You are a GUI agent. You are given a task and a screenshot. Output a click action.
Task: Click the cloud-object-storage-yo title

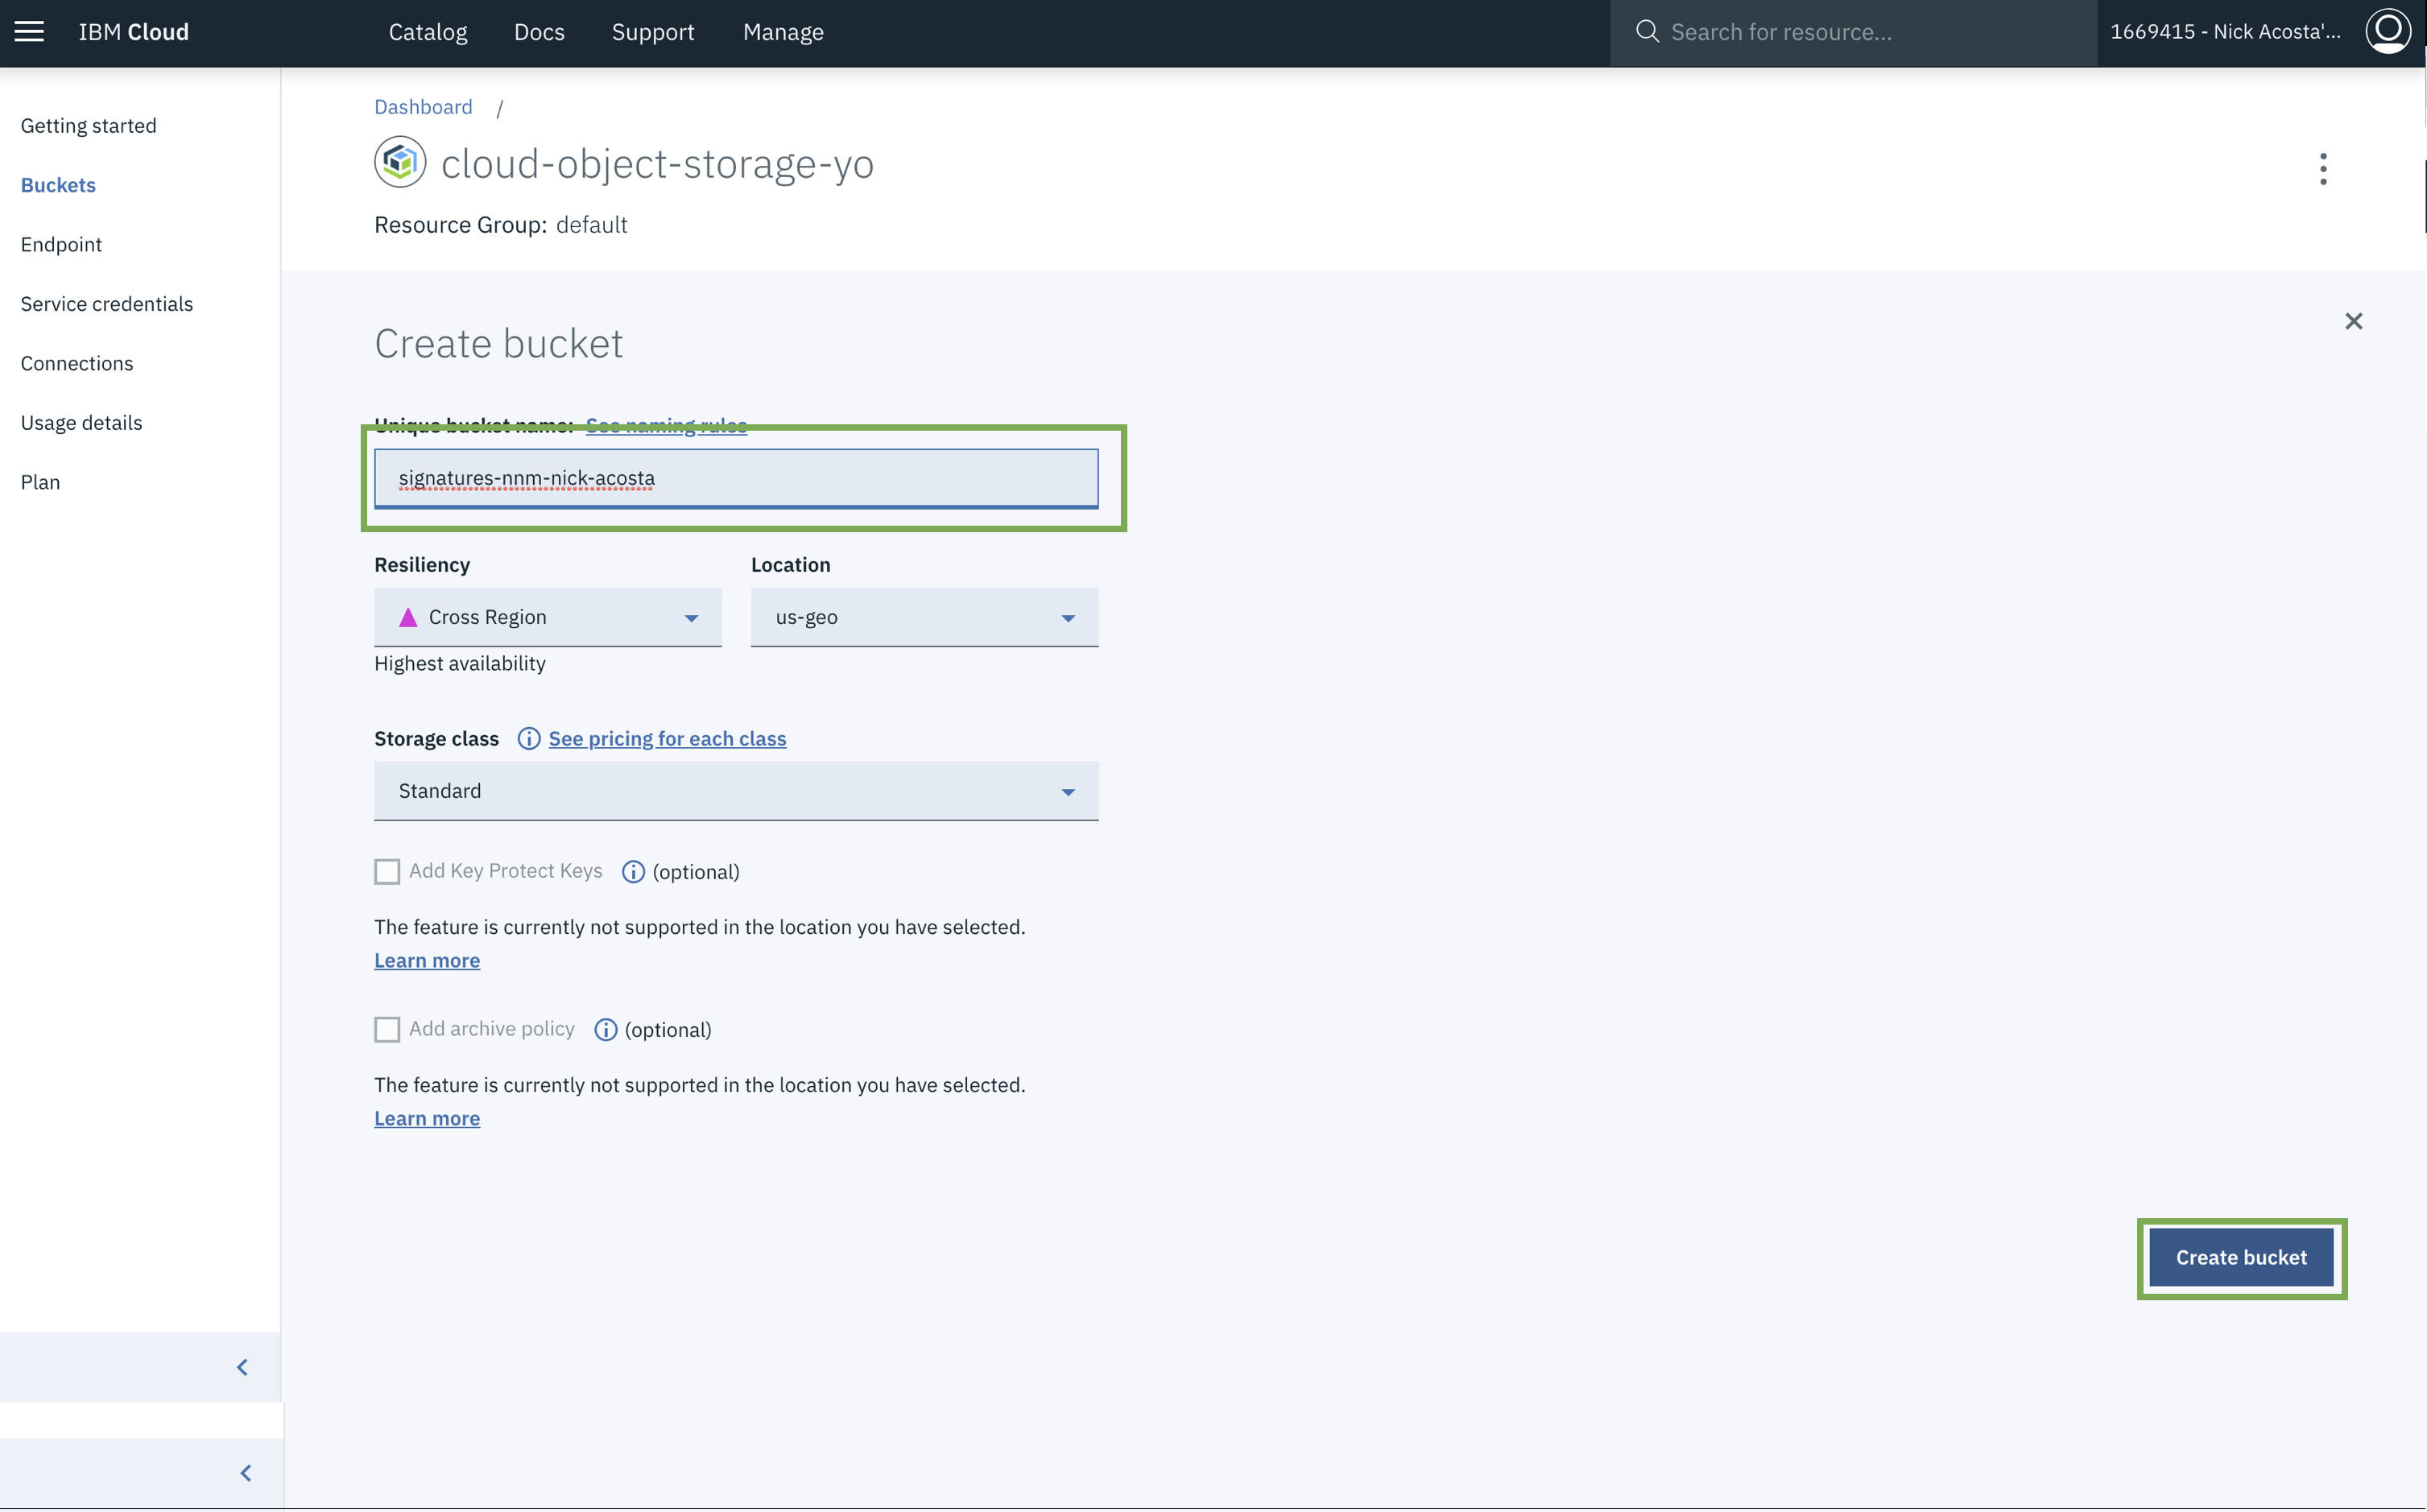pyautogui.click(x=657, y=164)
